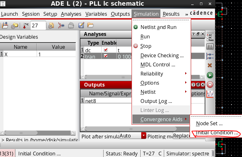The height and width of the screenshot is (157, 242).
Task: Expand the Convergence Aids submenu
Action: tap(161, 119)
